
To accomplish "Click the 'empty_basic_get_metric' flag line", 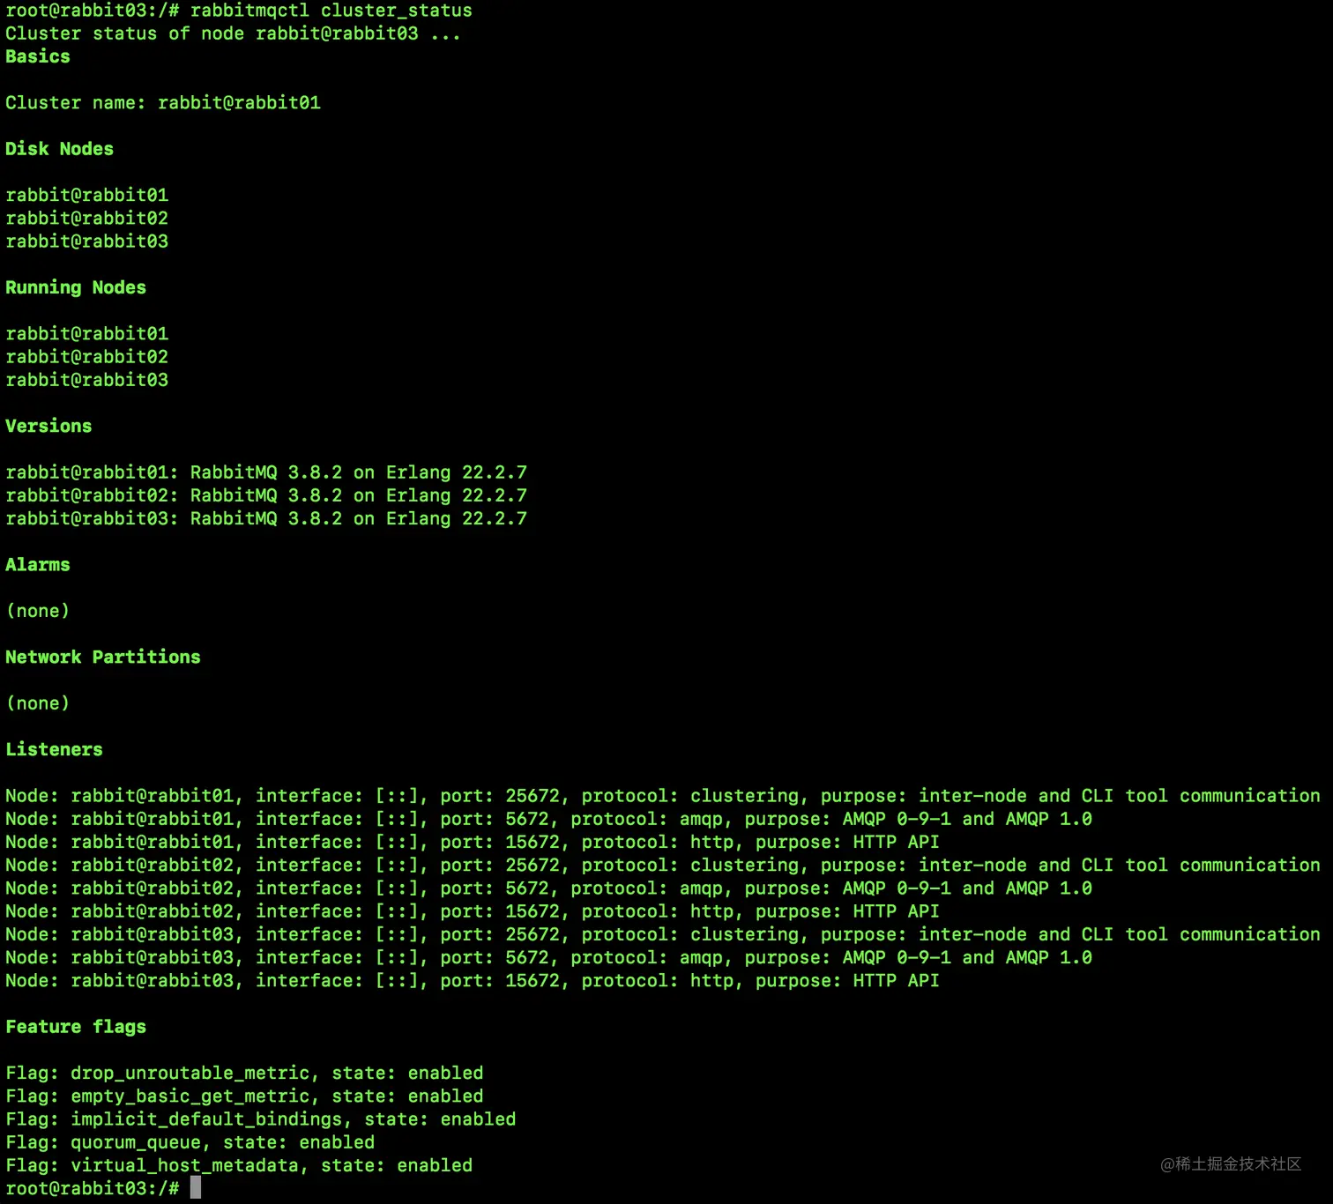I will [245, 1096].
